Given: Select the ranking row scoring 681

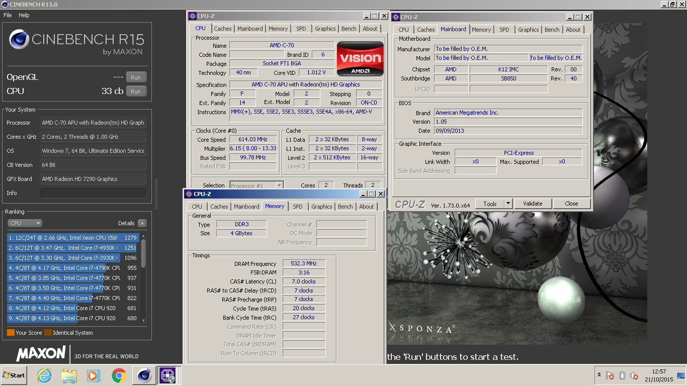Looking at the screenshot, I should (x=73, y=308).
